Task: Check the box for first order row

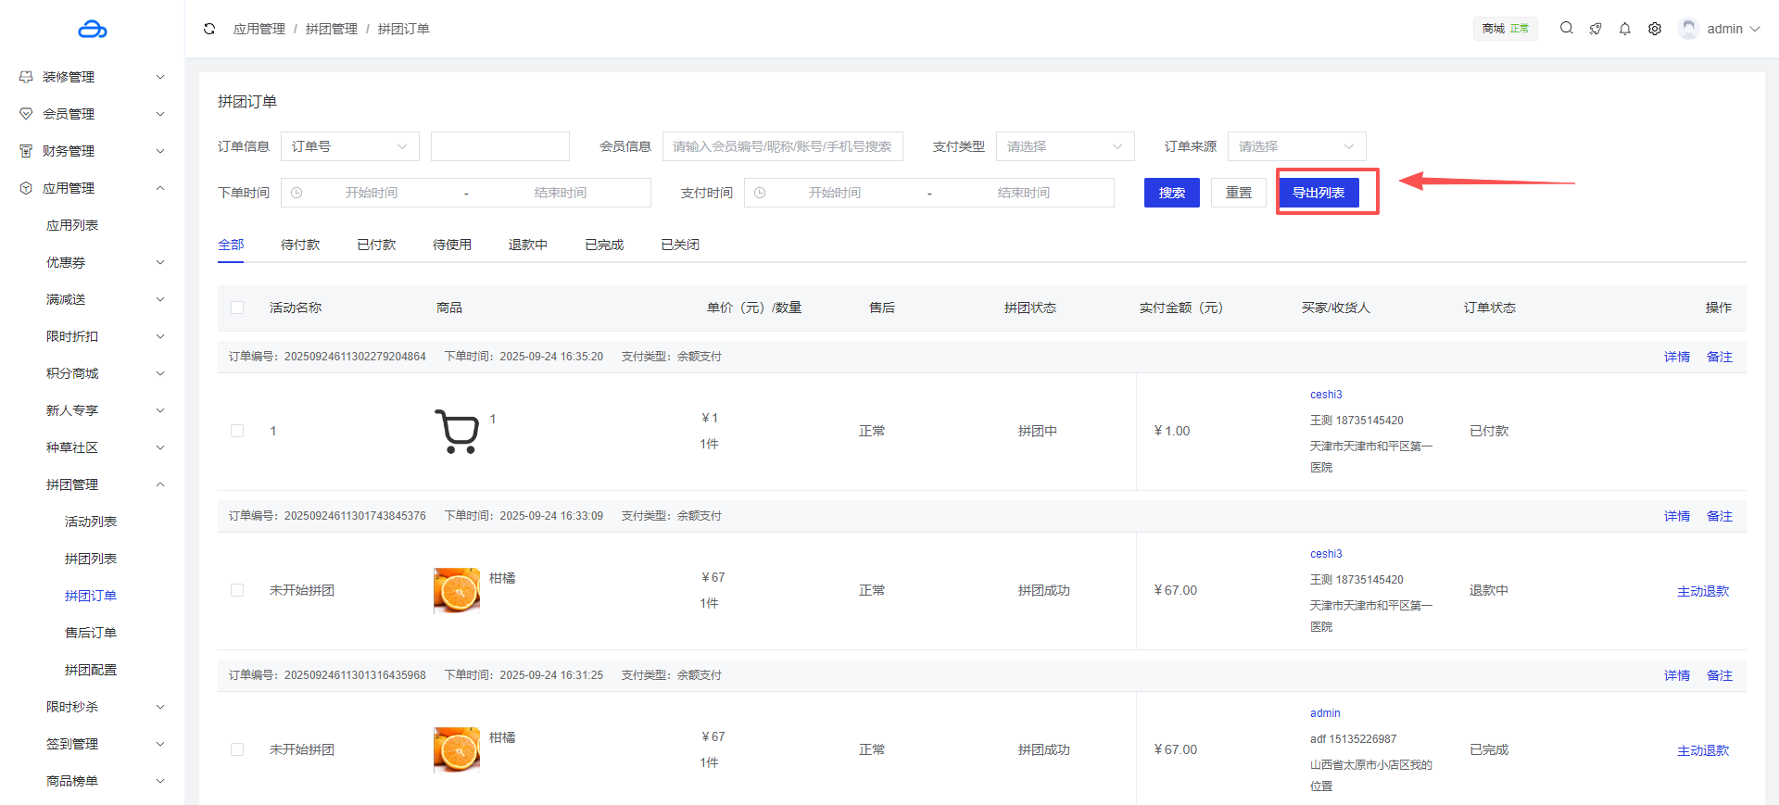Action: [237, 431]
